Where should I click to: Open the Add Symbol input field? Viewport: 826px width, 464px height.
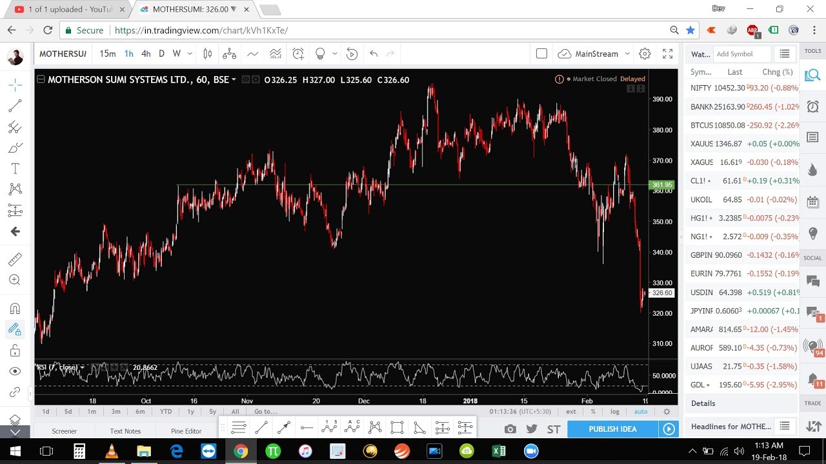pos(743,54)
